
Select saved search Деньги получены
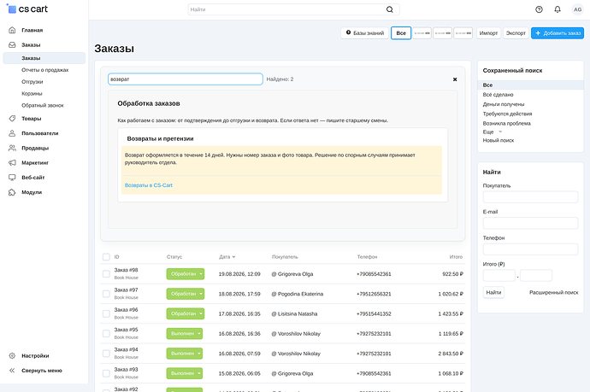click(x=504, y=104)
